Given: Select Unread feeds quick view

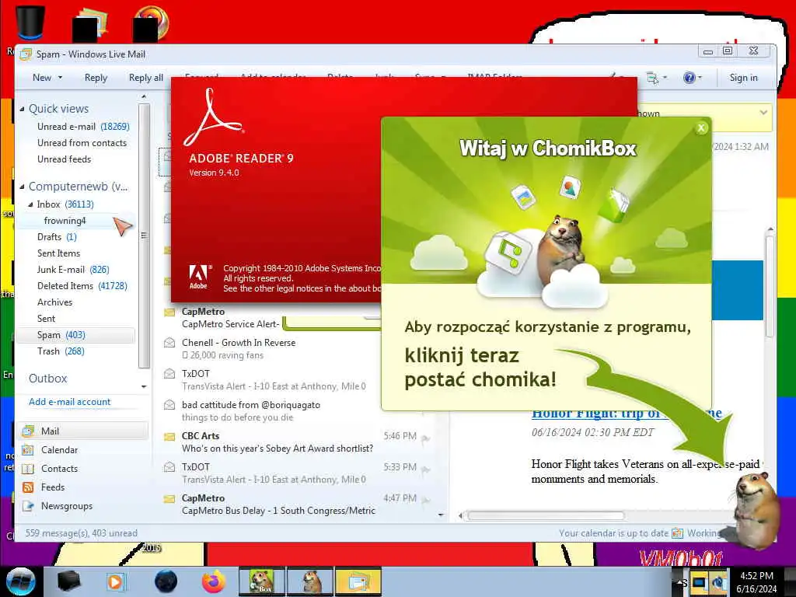Looking at the screenshot, I should (x=64, y=159).
